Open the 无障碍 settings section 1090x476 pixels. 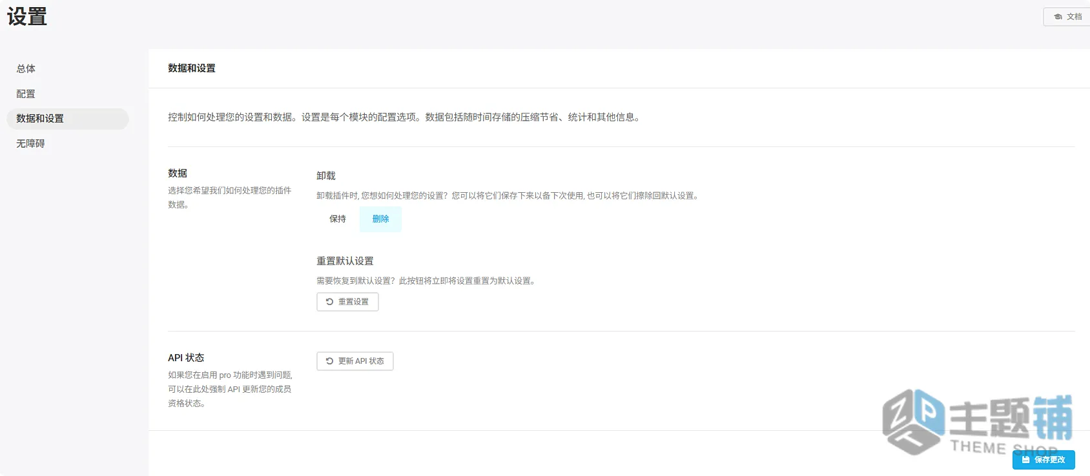30,143
